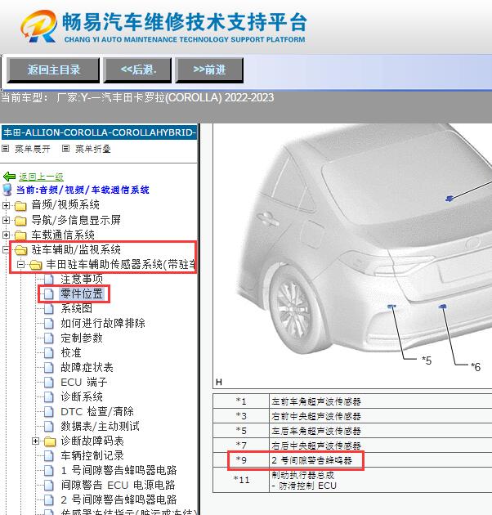Click the 零件位置 document icon
This screenshot has width=492, height=515.
(48, 294)
